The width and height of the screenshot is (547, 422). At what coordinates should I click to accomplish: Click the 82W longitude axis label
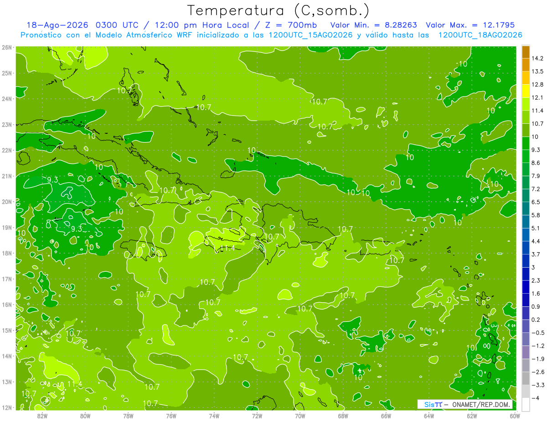click(42, 416)
